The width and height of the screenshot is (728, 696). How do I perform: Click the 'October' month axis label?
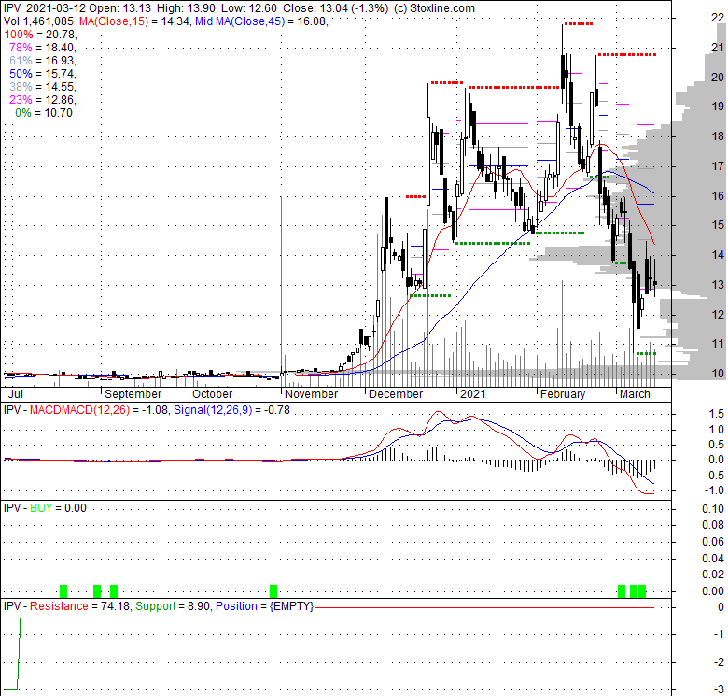[x=212, y=394]
